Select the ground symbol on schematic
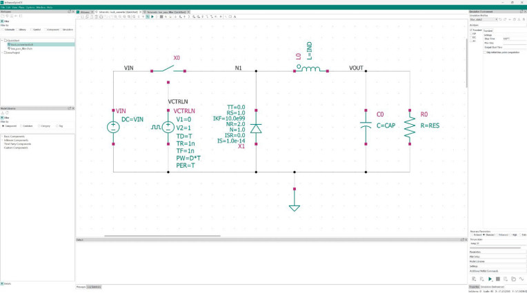The image size is (527, 293). (295, 205)
